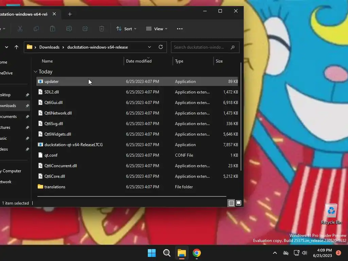
Task: Expand the address bar history dropdown
Action: click(150, 47)
